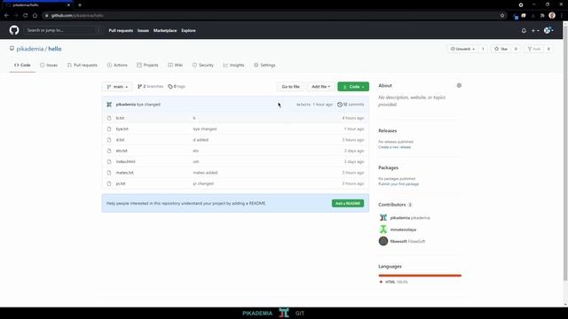Open file index.html
The width and height of the screenshot is (568, 319).
pyautogui.click(x=125, y=161)
